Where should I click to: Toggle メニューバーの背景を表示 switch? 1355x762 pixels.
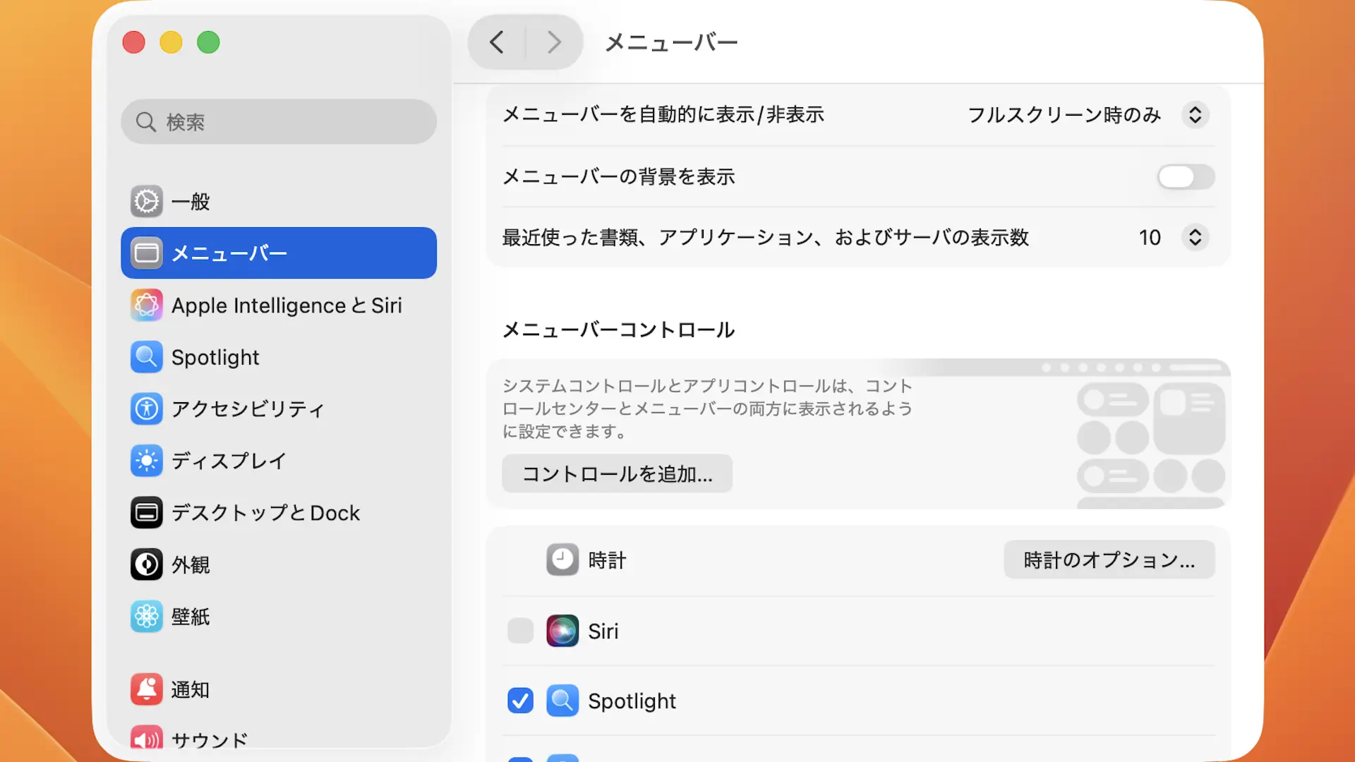pyautogui.click(x=1186, y=176)
